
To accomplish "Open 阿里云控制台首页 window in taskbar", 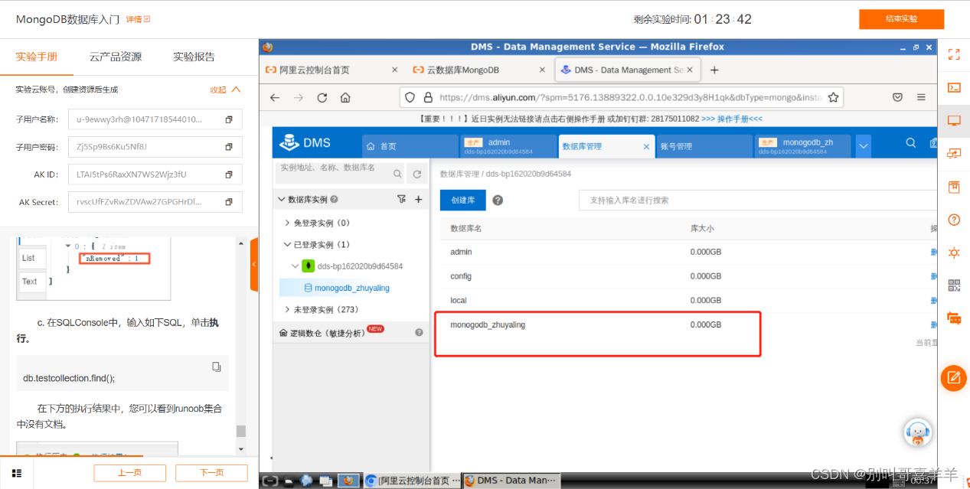I will (411, 481).
